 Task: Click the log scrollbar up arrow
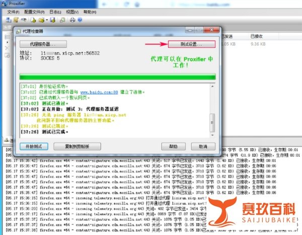click(212, 87)
